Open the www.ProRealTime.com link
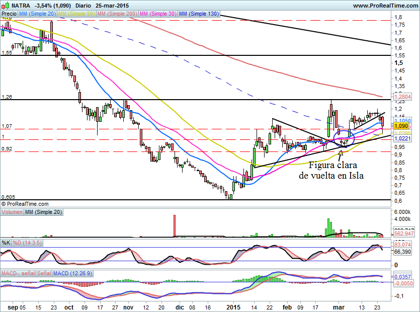The image size is (420, 312). click(x=385, y=5)
